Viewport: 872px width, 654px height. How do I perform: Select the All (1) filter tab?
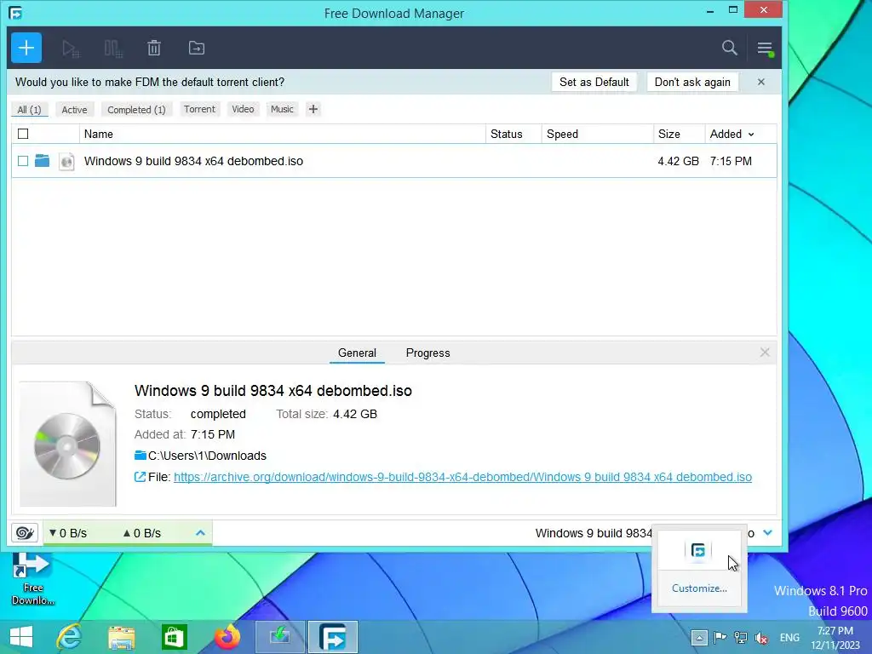coord(30,110)
